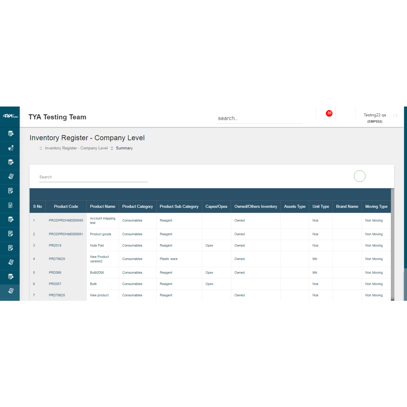Click the table Search input field
This screenshot has height=407, width=407.
pyautogui.click(x=93, y=177)
